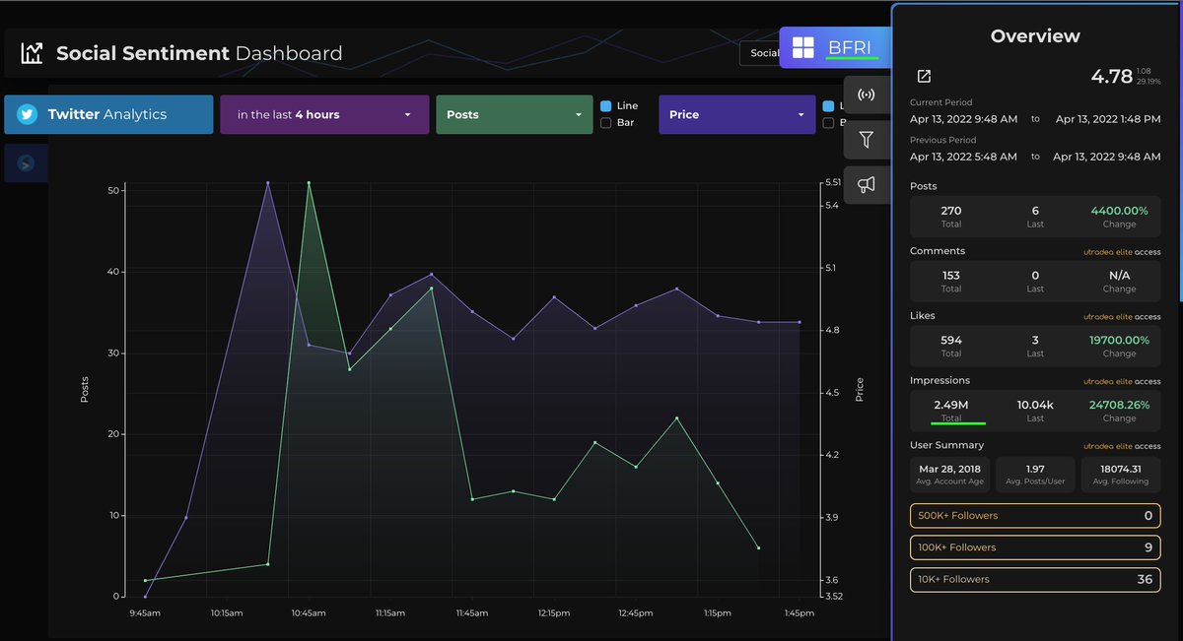The width and height of the screenshot is (1183, 641).
Task: Open the external link icon in Overview
Action: pos(924,76)
